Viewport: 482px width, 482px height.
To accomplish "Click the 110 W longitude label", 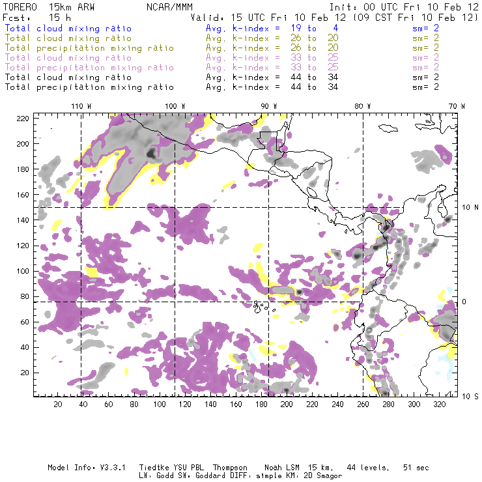I will click(81, 106).
